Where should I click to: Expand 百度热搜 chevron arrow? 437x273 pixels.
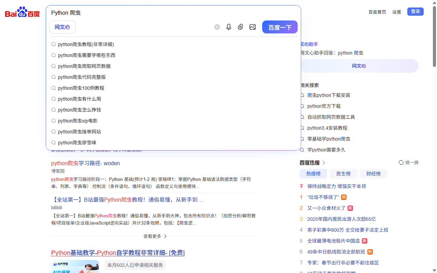(324, 163)
